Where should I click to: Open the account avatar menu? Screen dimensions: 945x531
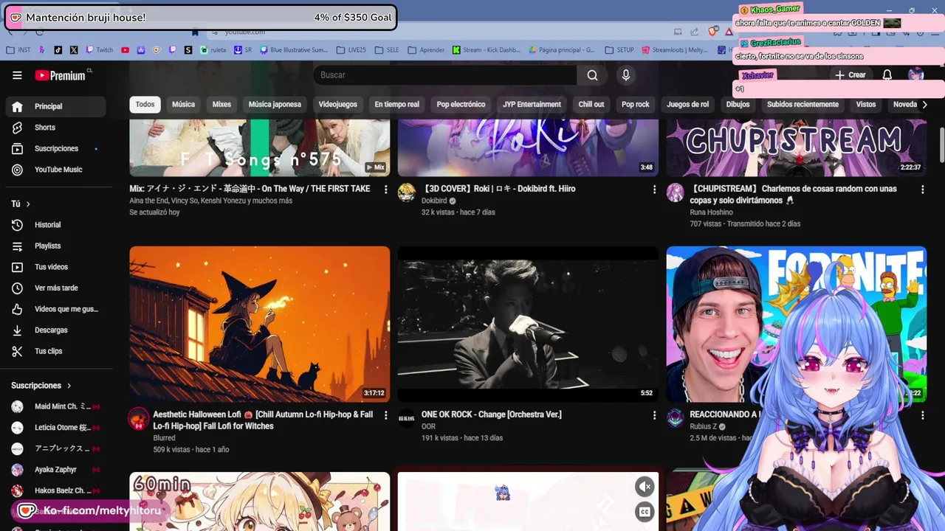point(916,75)
